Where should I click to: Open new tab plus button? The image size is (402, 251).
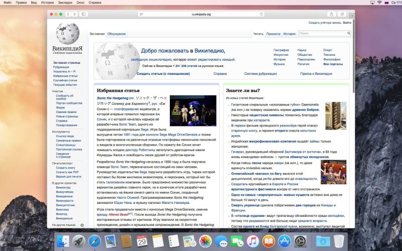click(352, 16)
